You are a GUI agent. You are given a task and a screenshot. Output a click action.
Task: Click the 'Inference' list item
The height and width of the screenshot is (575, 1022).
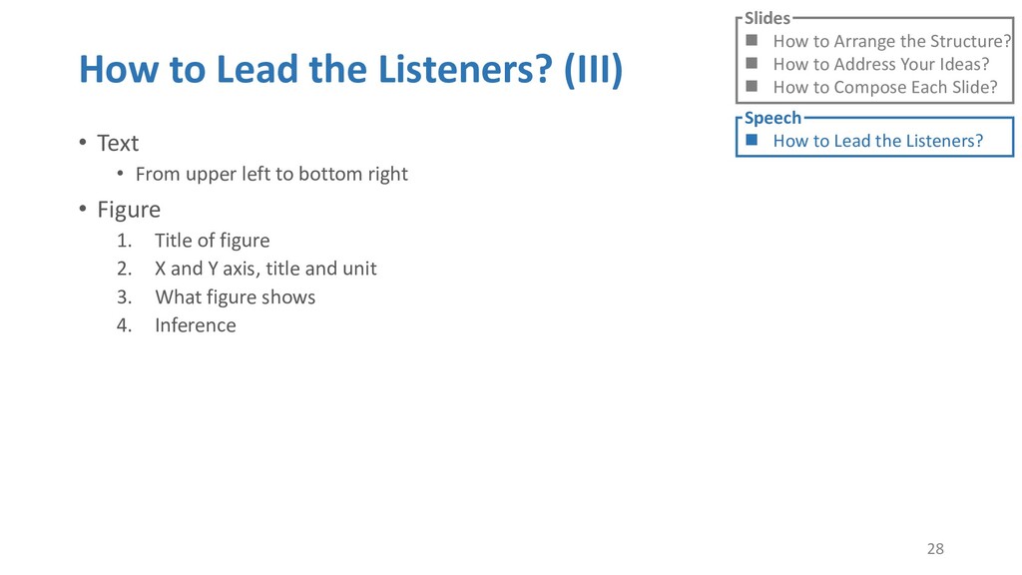(x=196, y=324)
